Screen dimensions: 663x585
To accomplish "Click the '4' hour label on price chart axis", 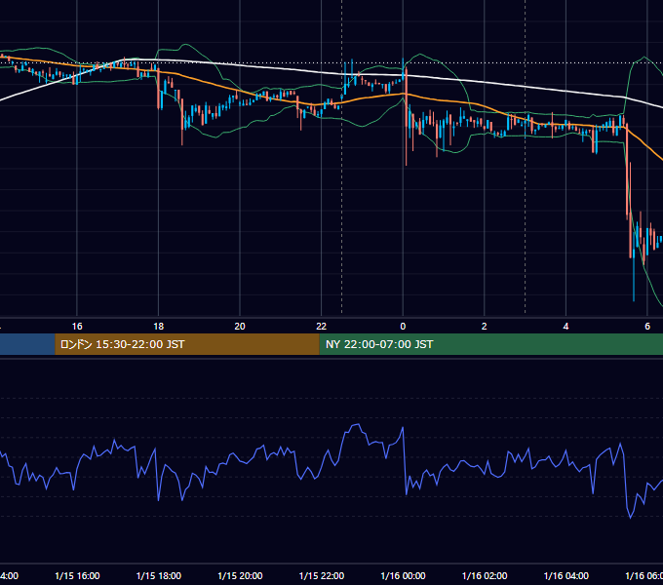I will click(x=565, y=327).
